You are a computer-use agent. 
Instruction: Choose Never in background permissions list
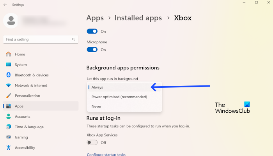(x=124, y=106)
